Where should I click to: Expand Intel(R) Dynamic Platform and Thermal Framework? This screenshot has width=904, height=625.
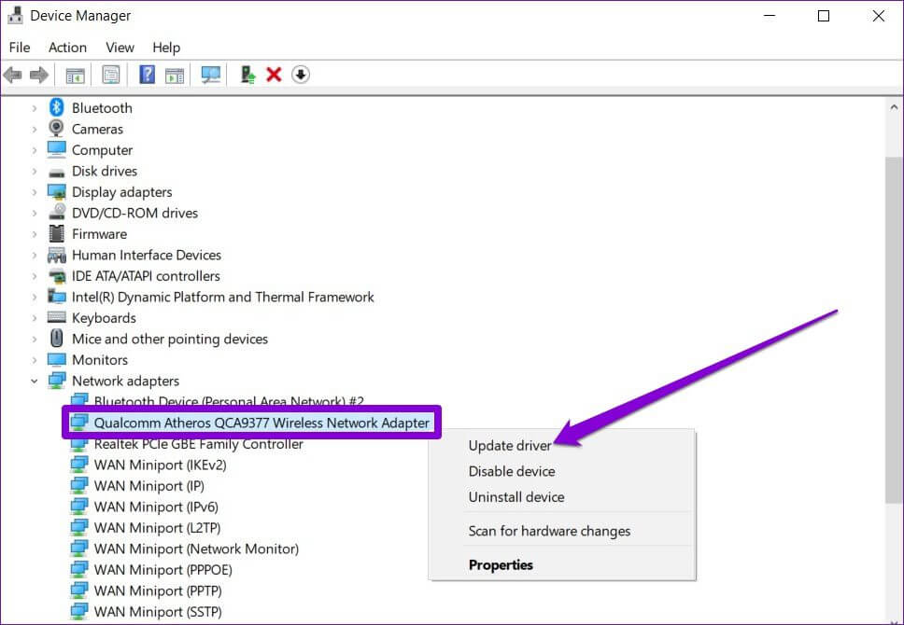click(x=34, y=298)
